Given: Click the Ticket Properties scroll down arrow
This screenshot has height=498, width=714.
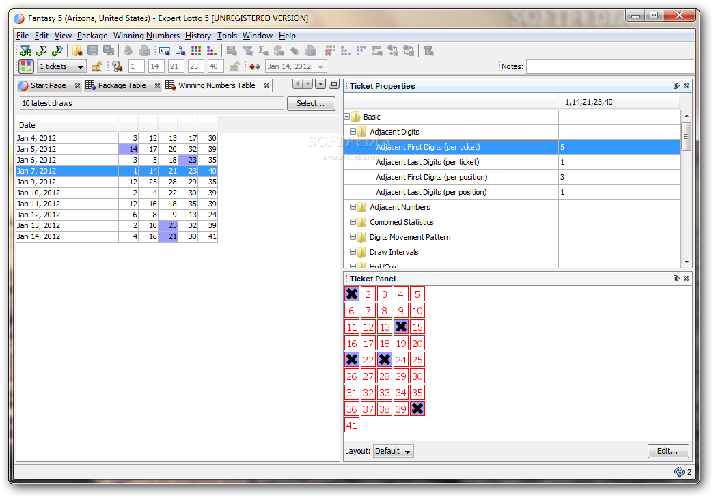Looking at the screenshot, I should (x=686, y=262).
